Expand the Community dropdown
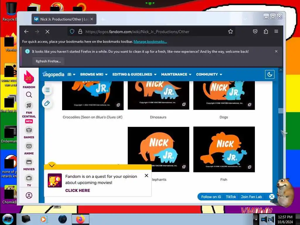This screenshot has width=300, height=225. tap(209, 74)
